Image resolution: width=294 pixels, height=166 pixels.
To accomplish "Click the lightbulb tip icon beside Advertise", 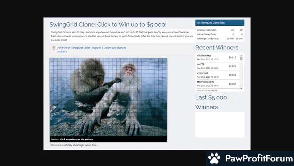I will pos(54,48).
